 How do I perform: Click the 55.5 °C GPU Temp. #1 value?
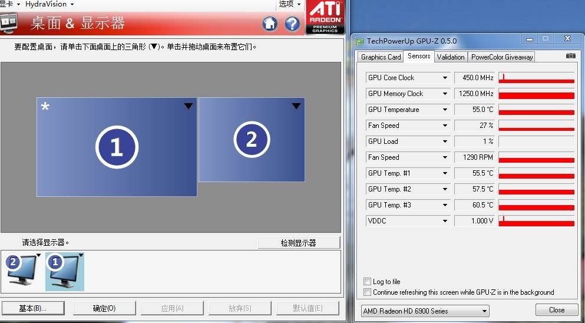point(475,173)
